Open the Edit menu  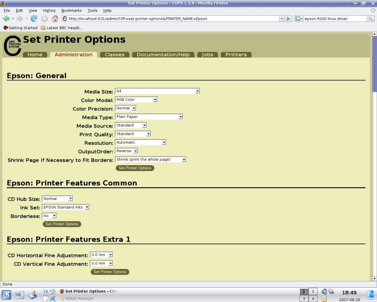[x=19, y=10]
